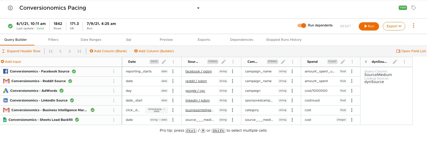Viewport: 427px width, 149px height.
Task: Click Add Column (Blank)
Action: [x=108, y=51]
